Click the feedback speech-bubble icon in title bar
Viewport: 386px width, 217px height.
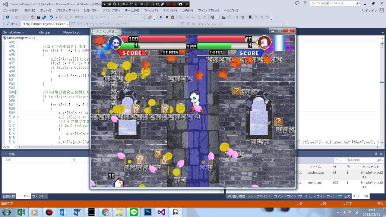[297, 3]
